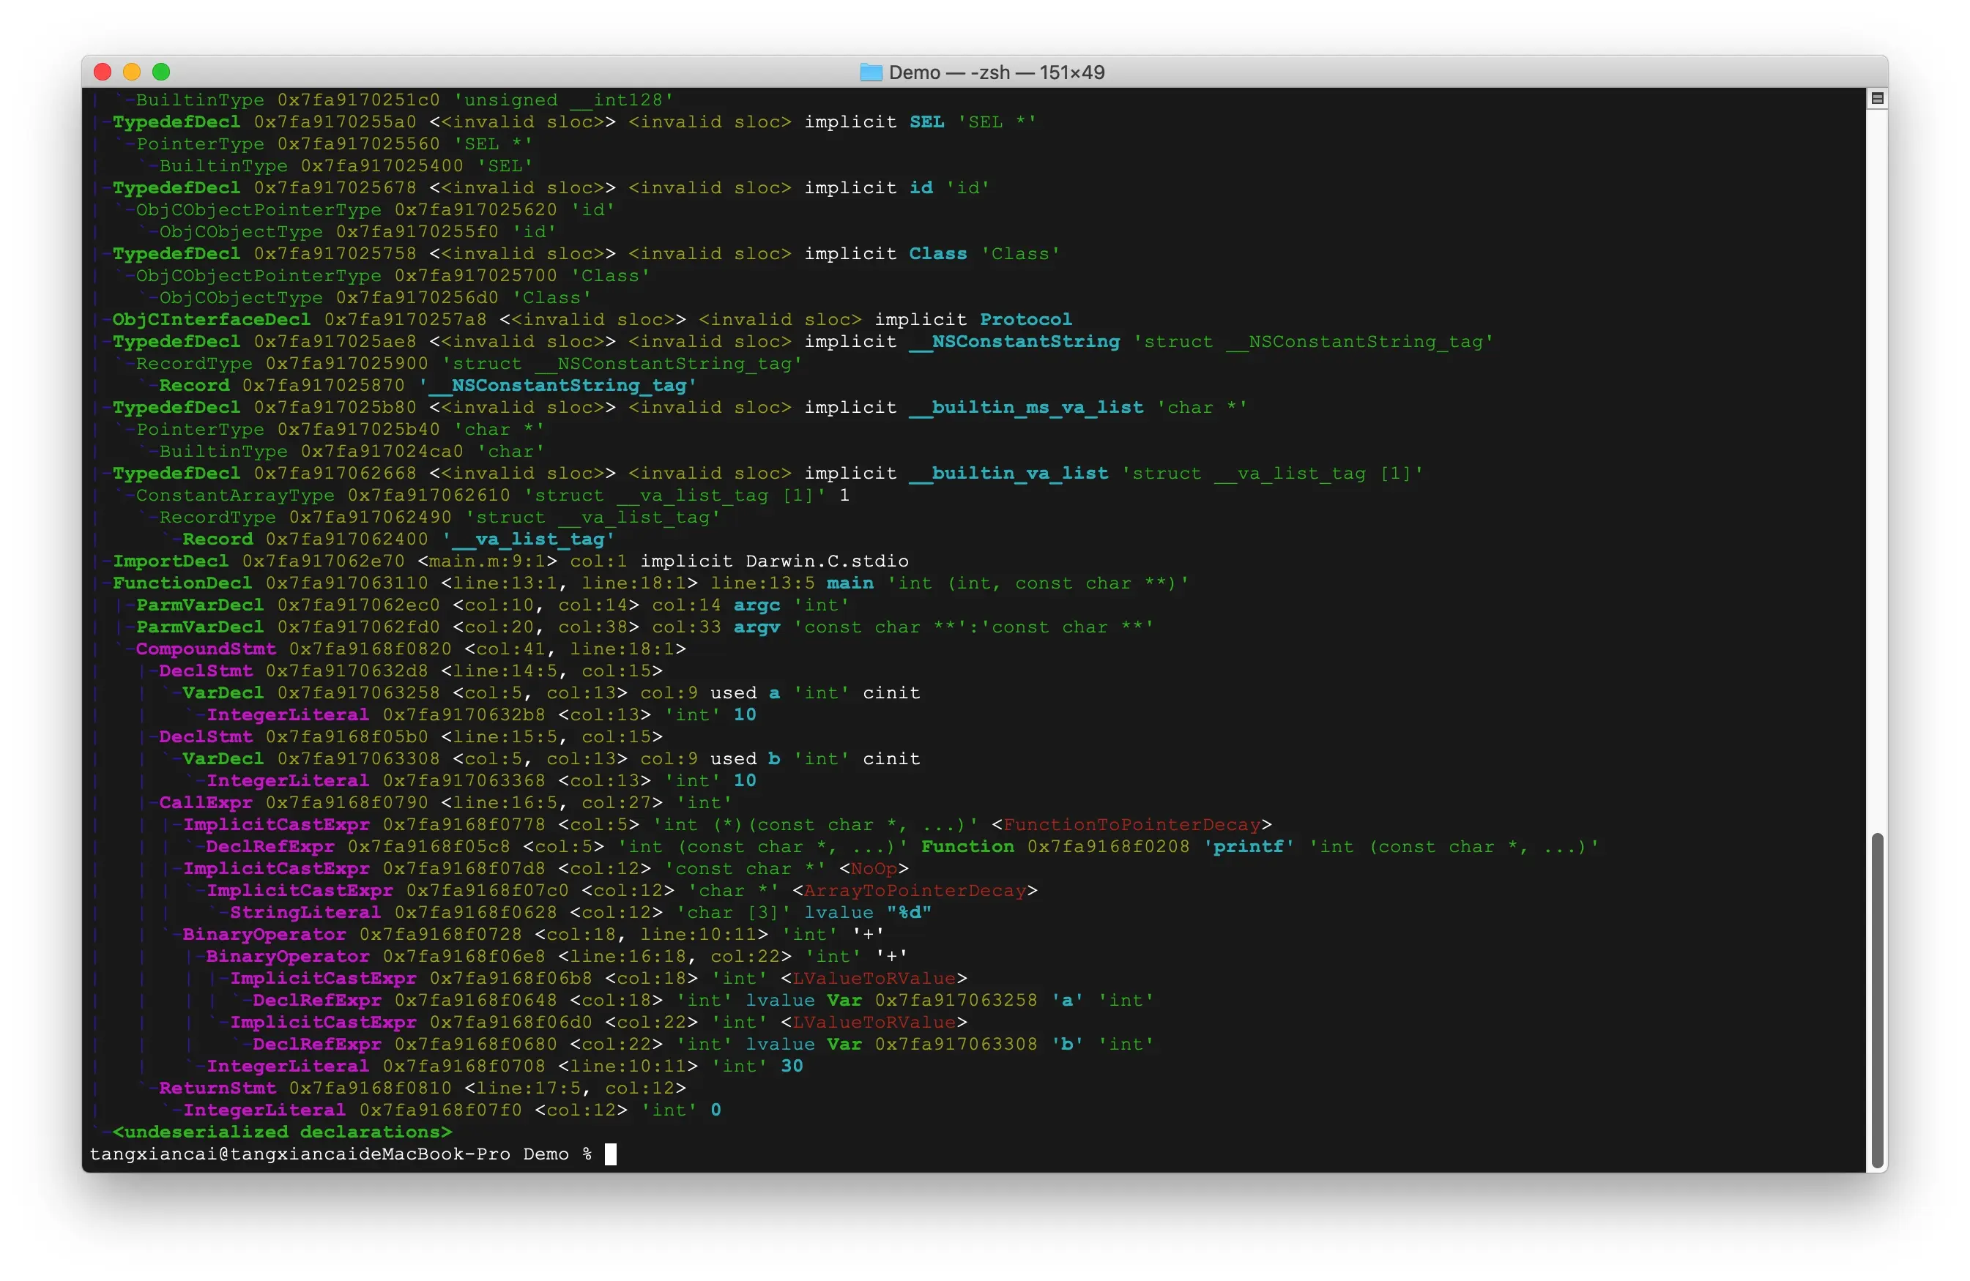This screenshot has height=1281, width=1970.
Task: Click the ReturnStmt node text
Action: click(217, 1088)
